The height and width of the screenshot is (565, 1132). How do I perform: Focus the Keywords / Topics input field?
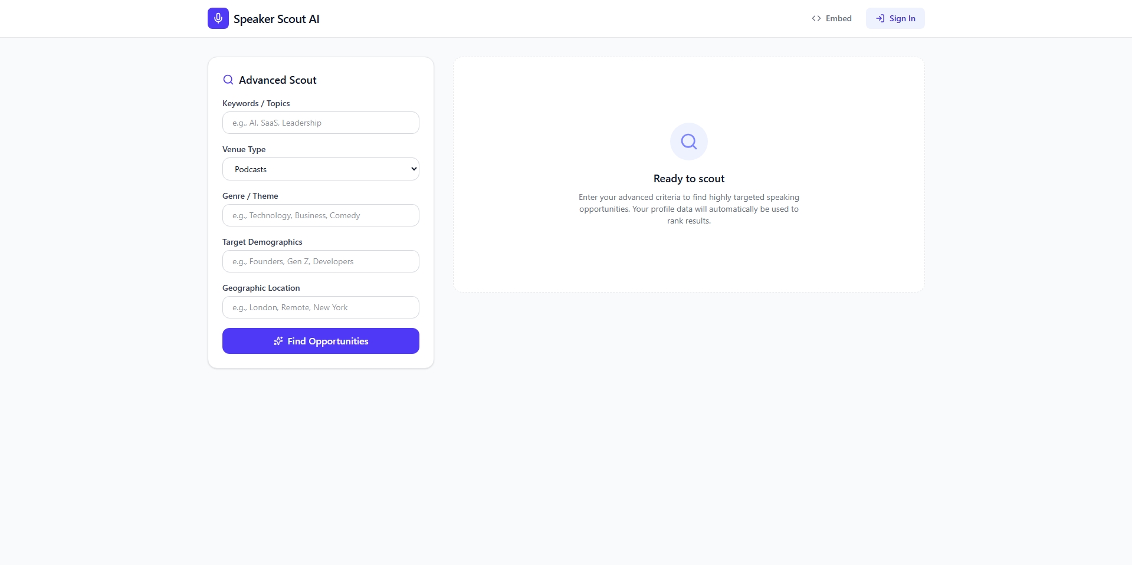coord(320,123)
